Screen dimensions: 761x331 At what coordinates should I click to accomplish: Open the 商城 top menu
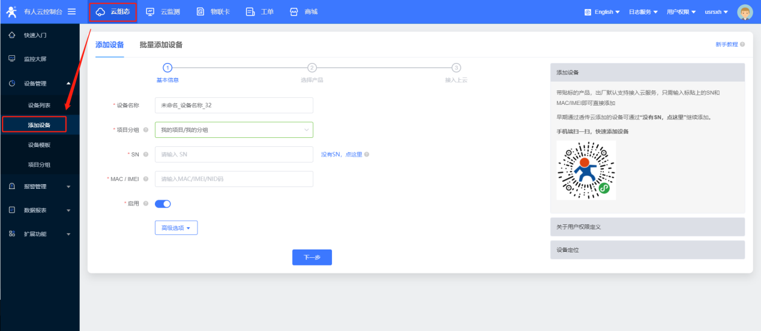click(x=304, y=12)
